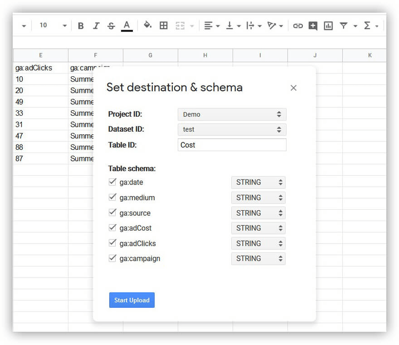Toggle strikethrough text formatting
Image resolution: width=399 pixels, height=345 pixels.
pyautogui.click(x=111, y=26)
